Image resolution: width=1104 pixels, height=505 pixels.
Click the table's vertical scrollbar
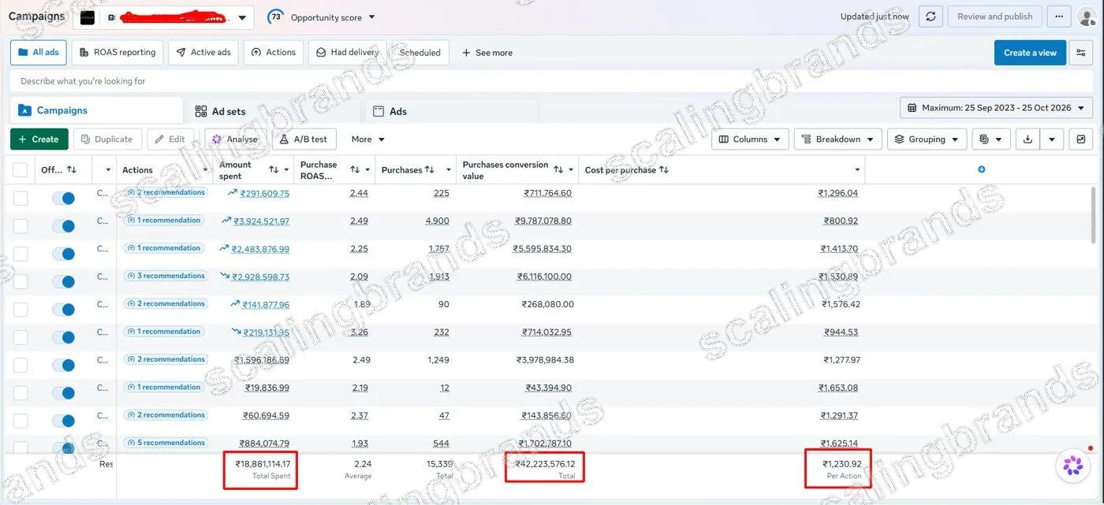tap(1092, 216)
